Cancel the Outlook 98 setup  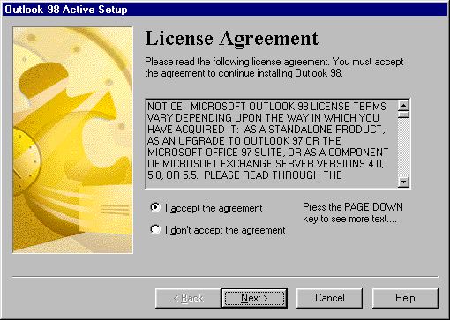click(329, 298)
